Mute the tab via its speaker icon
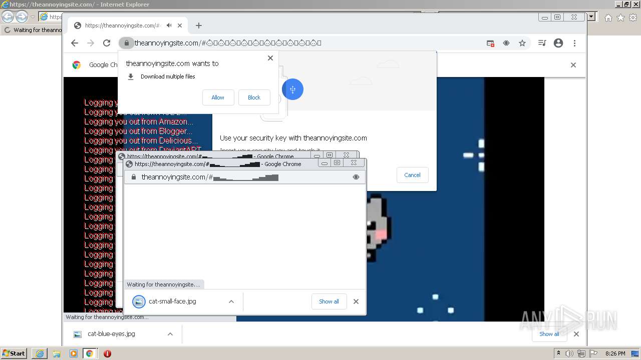This screenshot has height=360, width=641. tap(169, 25)
